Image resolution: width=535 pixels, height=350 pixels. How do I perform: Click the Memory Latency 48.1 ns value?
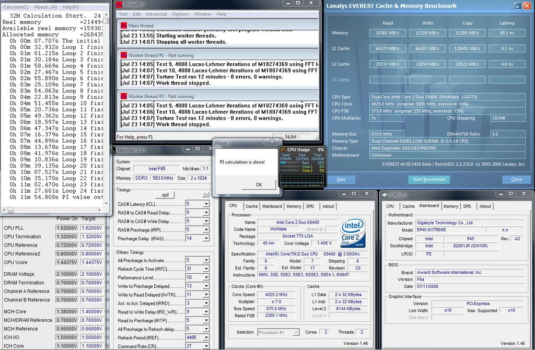click(x=507, y=33)
